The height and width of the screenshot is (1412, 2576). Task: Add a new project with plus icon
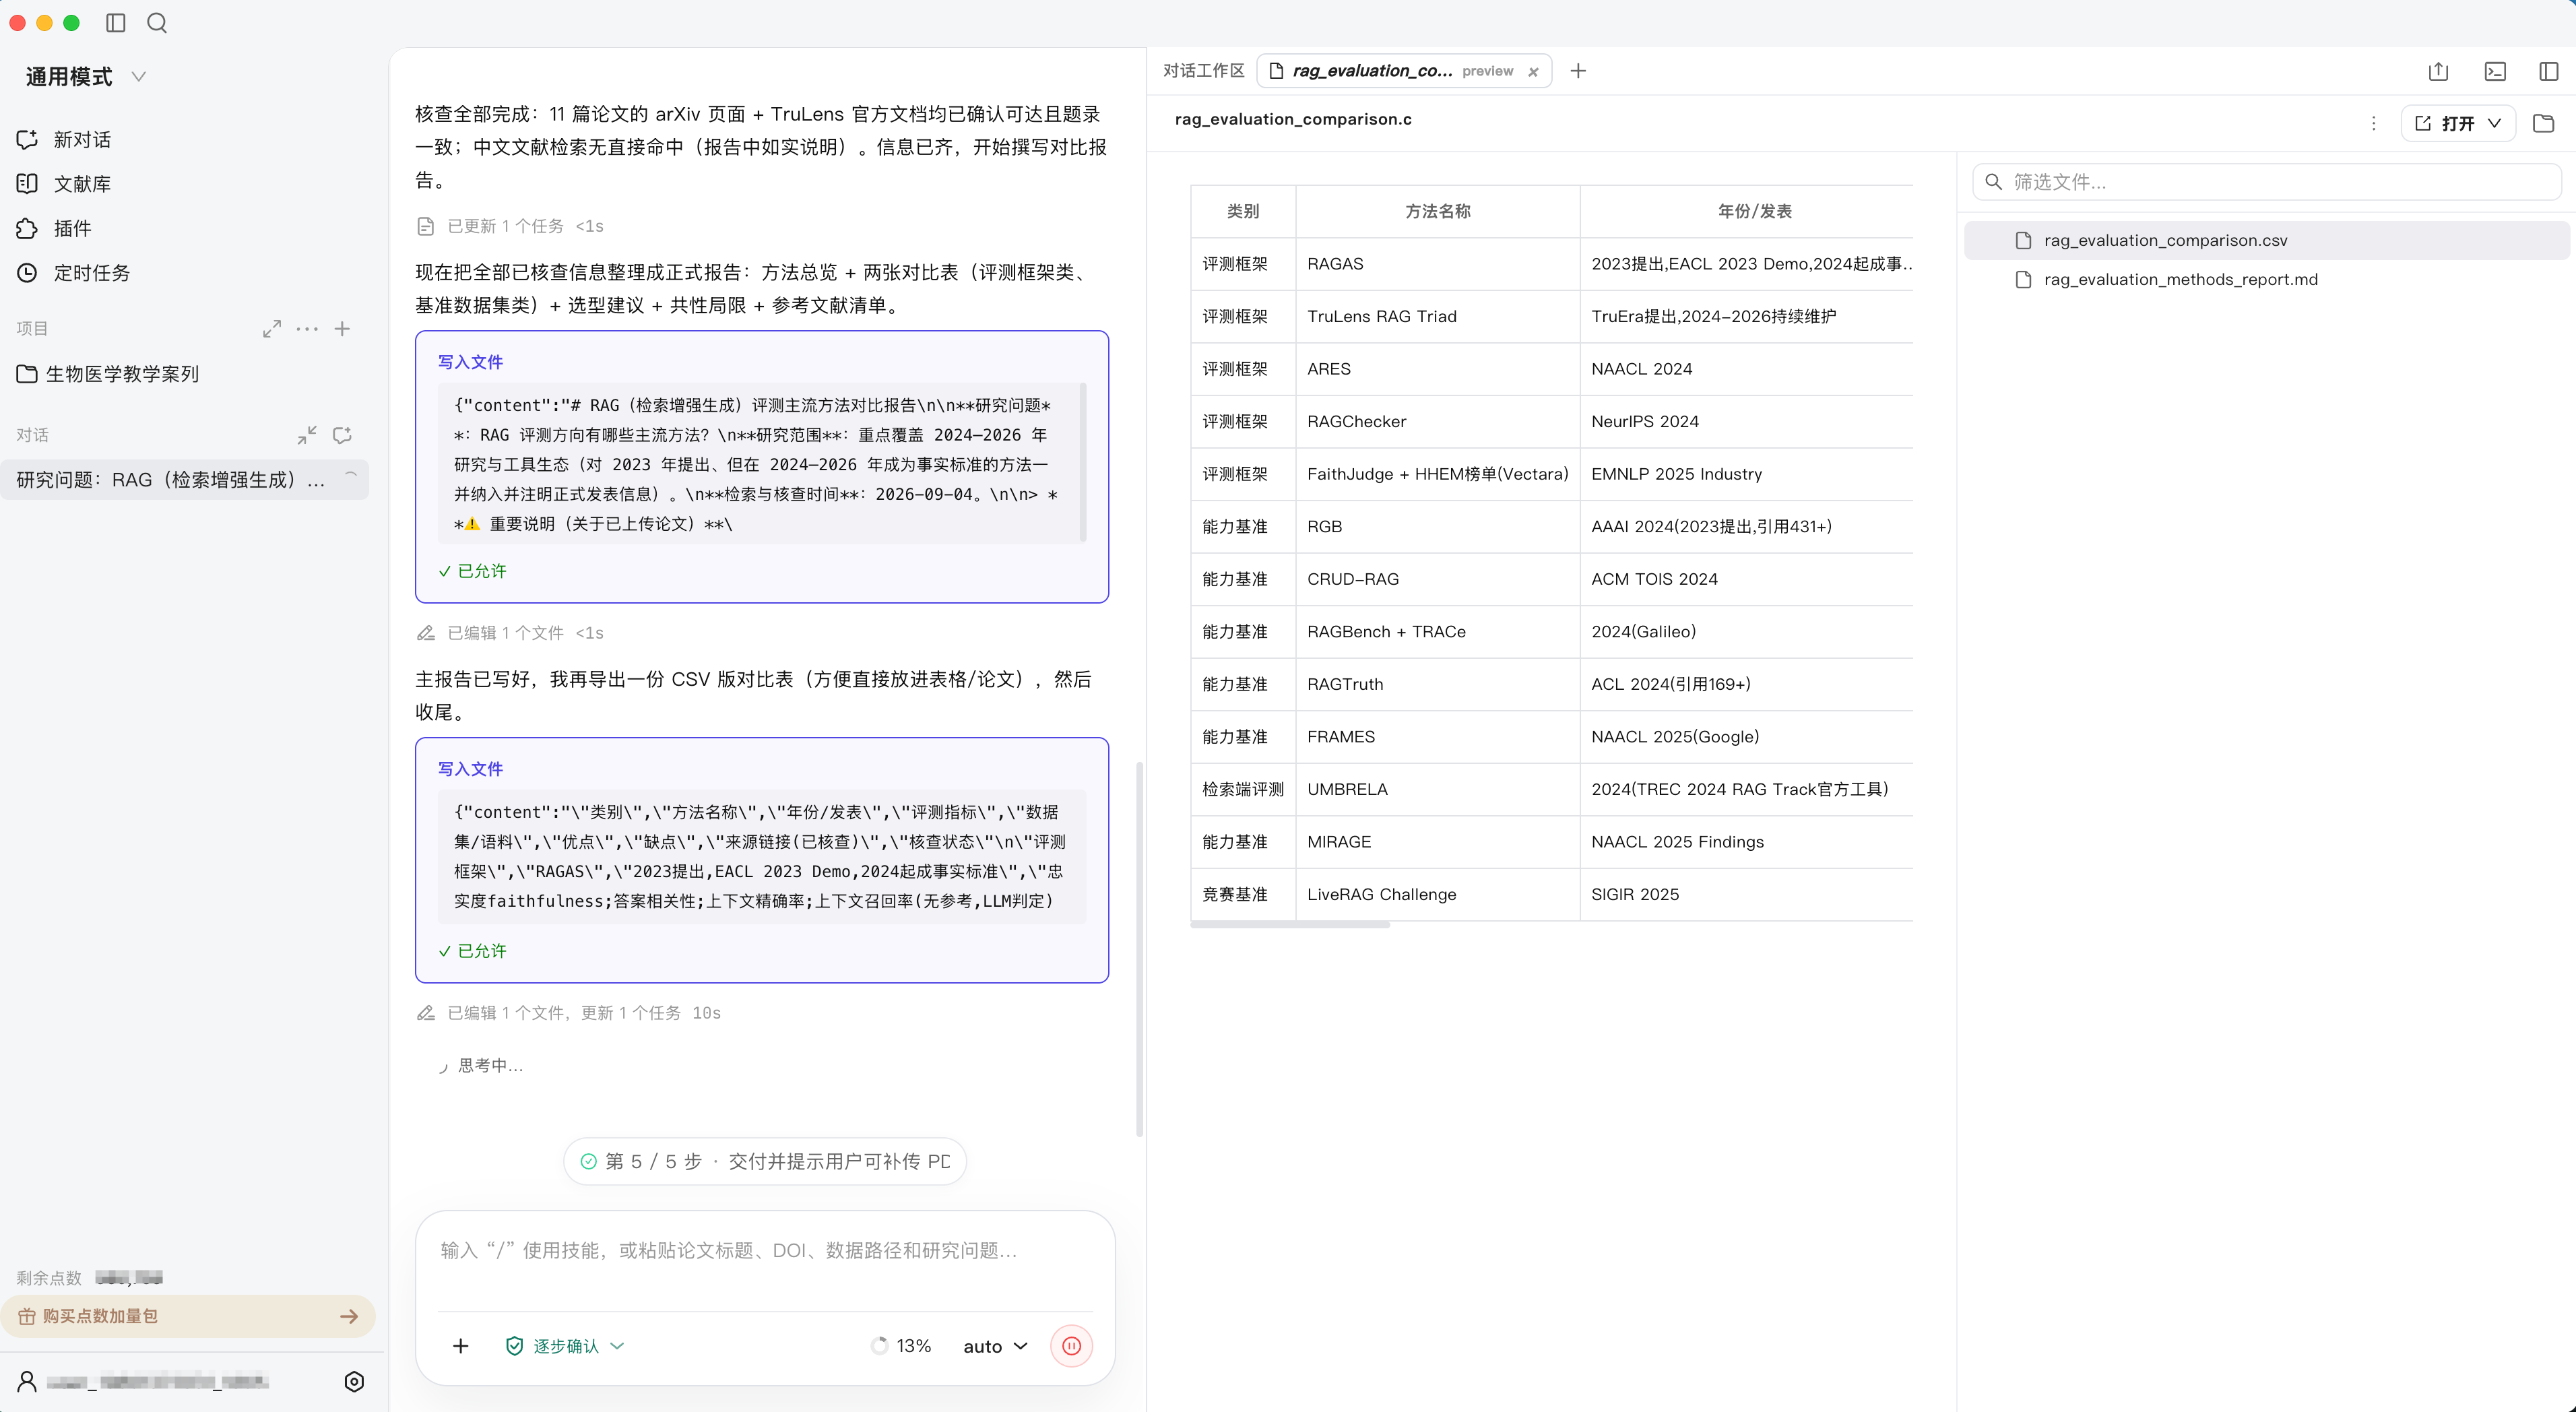pyautogui.click(x=342, y=329)
